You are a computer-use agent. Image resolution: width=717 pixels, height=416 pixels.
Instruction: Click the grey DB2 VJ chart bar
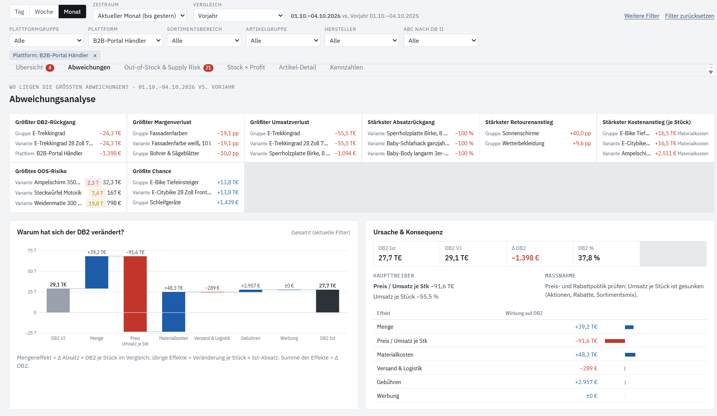pyautogui.click(x=58, y=300)
